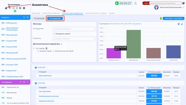
Task: Click the help question icon top right
Action: tap(184, 3)
